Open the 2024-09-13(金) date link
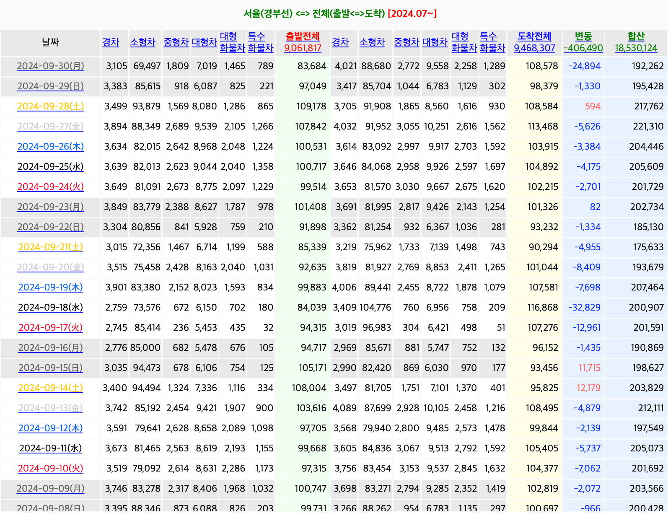 pyautogui.click(x=50, y=408)
